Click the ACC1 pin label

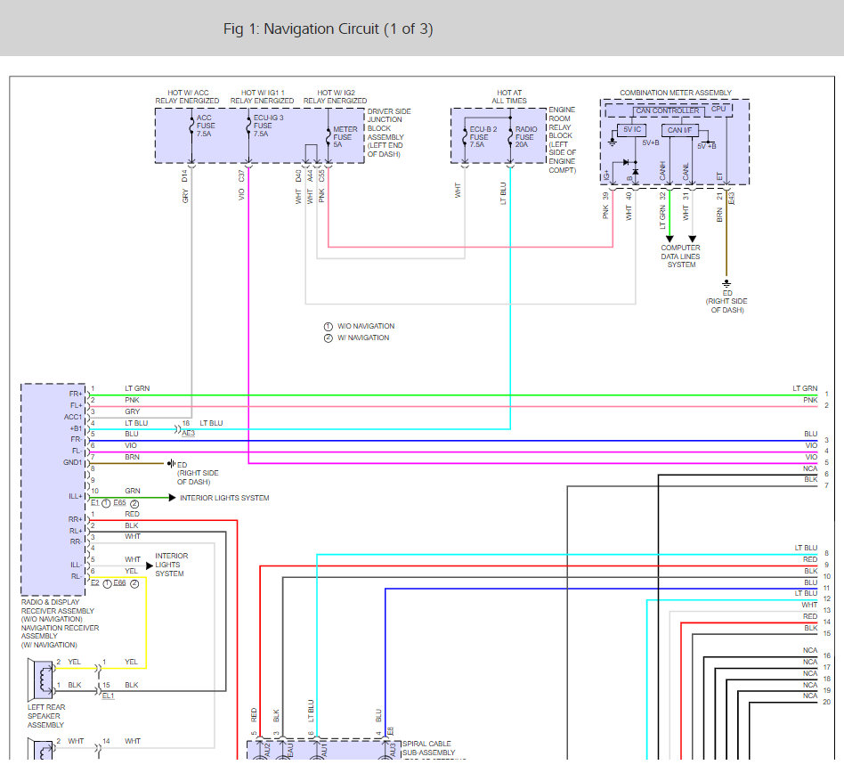point(73,417)
